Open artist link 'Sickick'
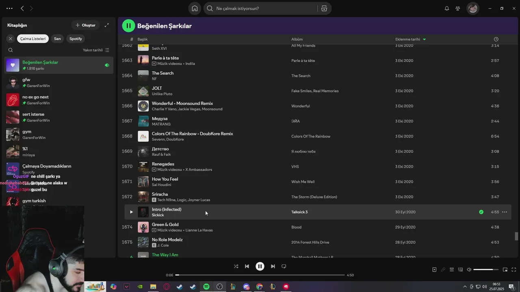The height and width of the screenshot is (292, 520). click(158, 215)
